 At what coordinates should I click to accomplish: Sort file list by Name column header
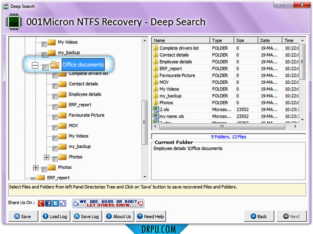click(x=180, y=41)
